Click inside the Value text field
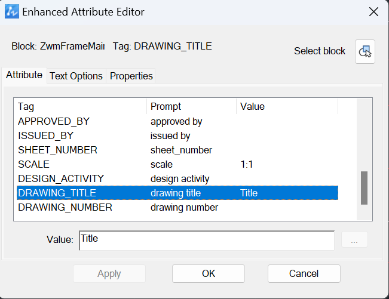The width and height of the screenshot is (389, 299). pos(207,241)
